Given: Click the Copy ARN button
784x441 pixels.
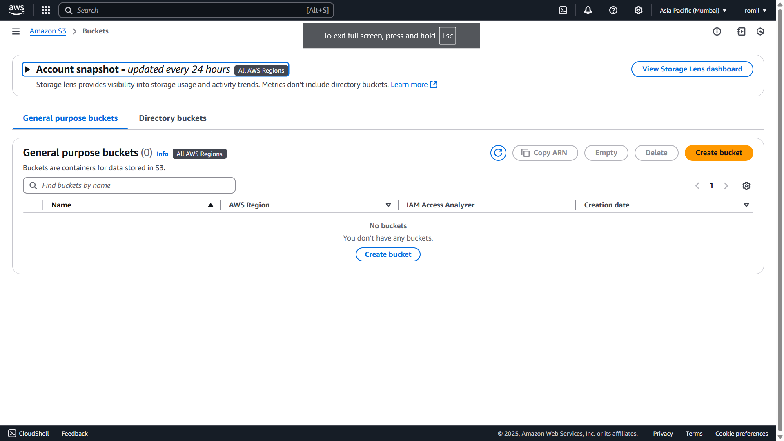Looking at the screenshot, I should tap(545, 153).
